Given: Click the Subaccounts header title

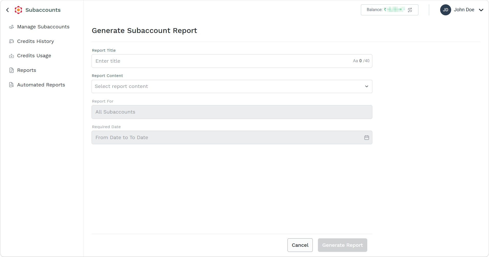Looking at the screenshot, I should (x=43, y=10).
